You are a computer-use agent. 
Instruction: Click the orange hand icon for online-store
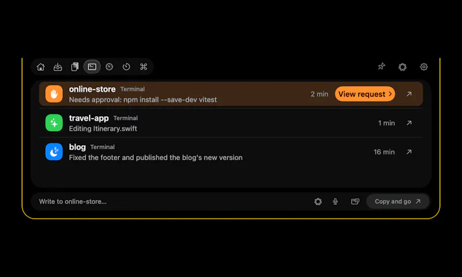click(x=54, y=94)
